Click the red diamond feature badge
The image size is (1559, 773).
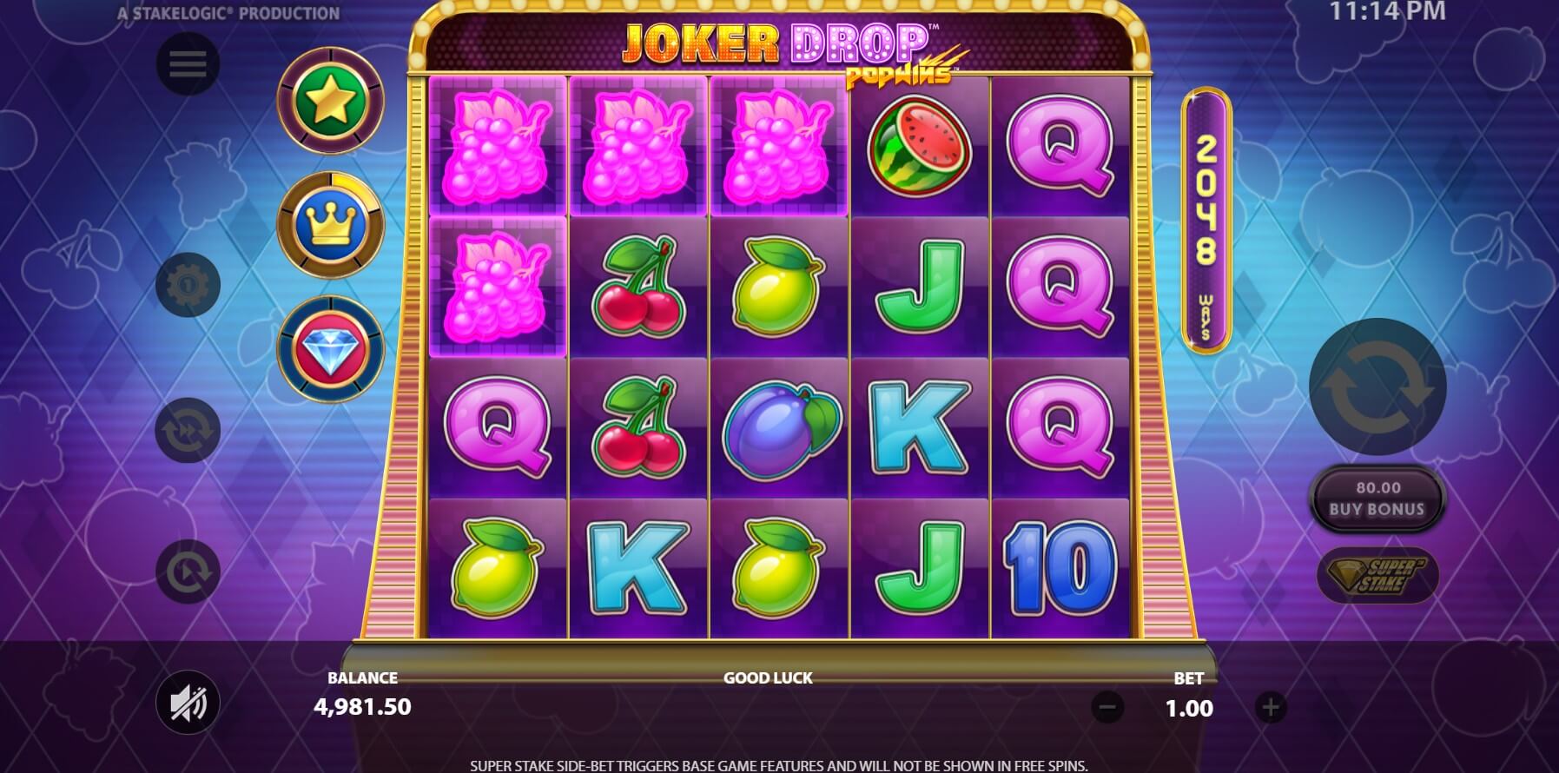click(x=330, y=349)
